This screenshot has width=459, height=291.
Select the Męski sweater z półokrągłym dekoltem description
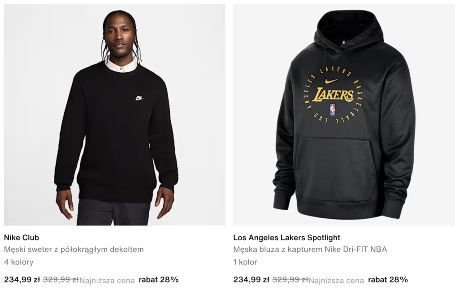click(74, 250)
